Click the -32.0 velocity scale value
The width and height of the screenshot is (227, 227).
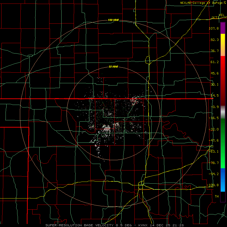(214, 129)
